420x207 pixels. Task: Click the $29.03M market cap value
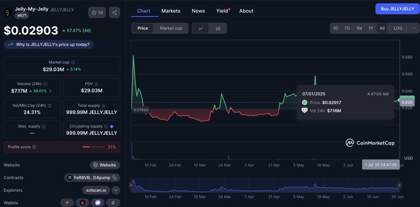(x=54, y=69)
